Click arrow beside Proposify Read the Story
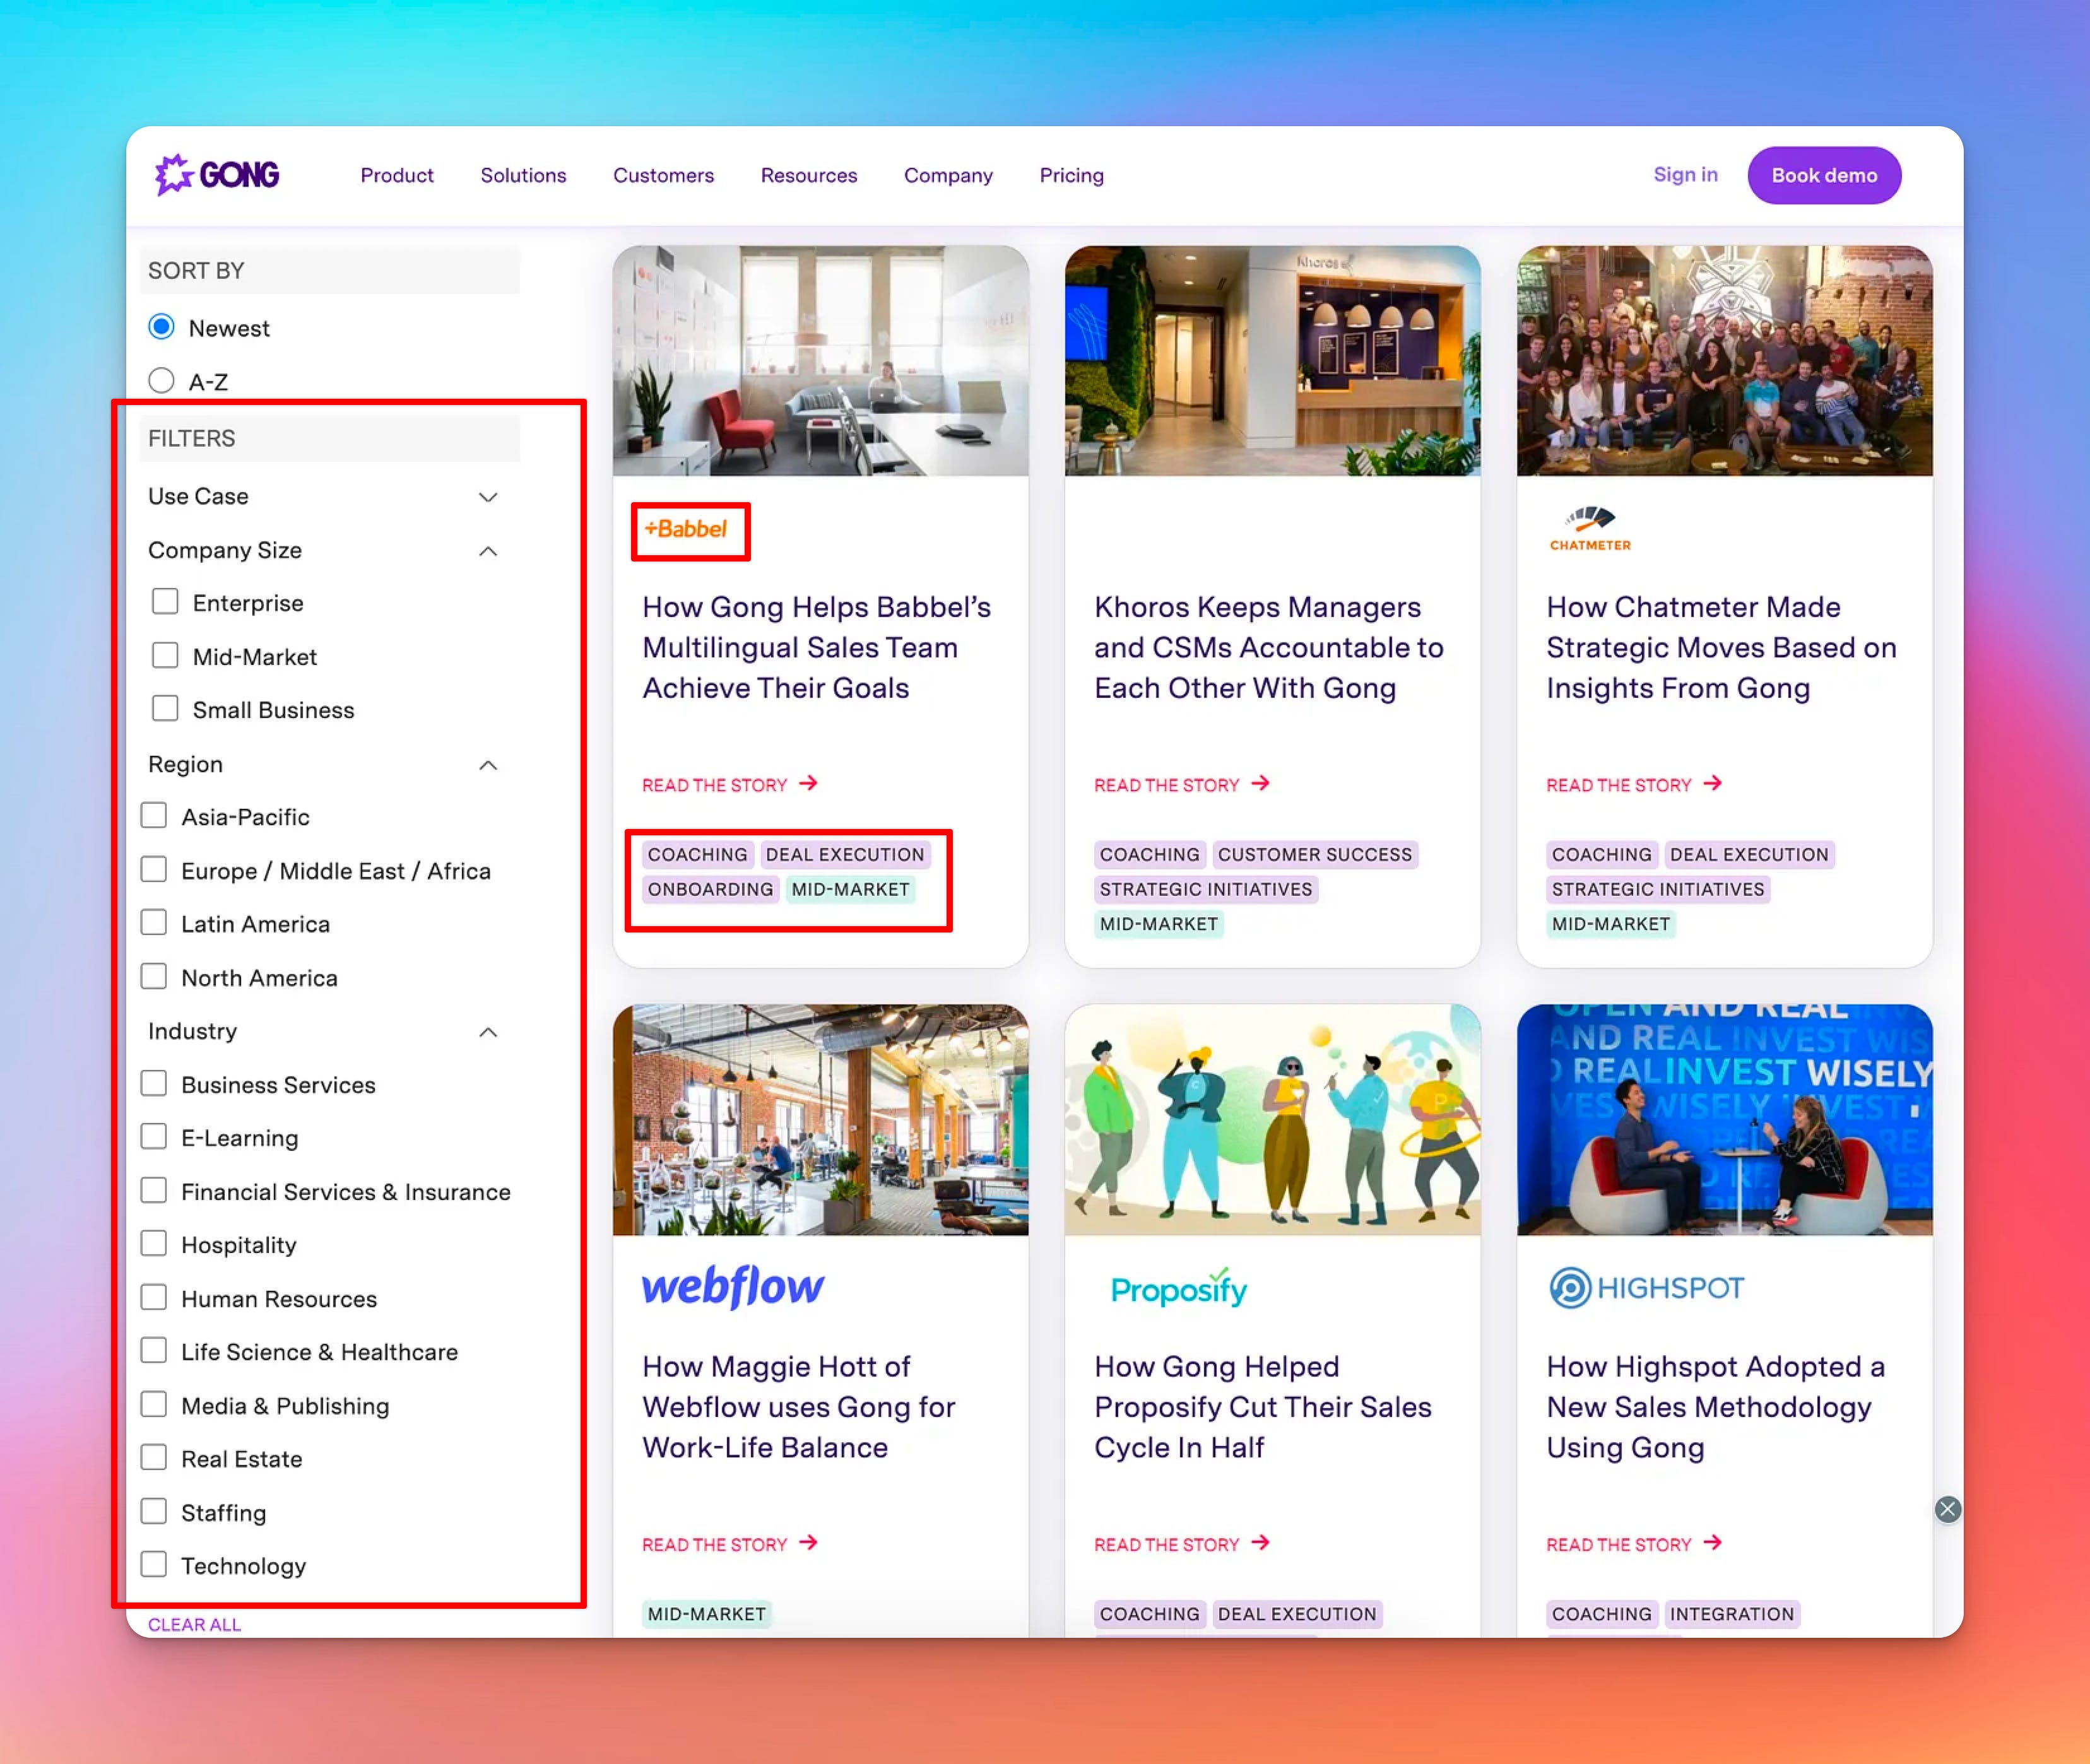Screen dimensions: 2090x1764 click(1260, 1543)
